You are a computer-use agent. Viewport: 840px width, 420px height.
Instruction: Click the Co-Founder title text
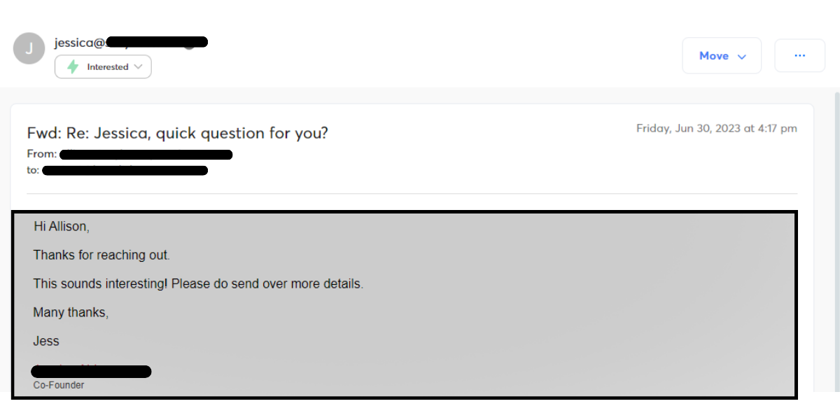point(59,385)
